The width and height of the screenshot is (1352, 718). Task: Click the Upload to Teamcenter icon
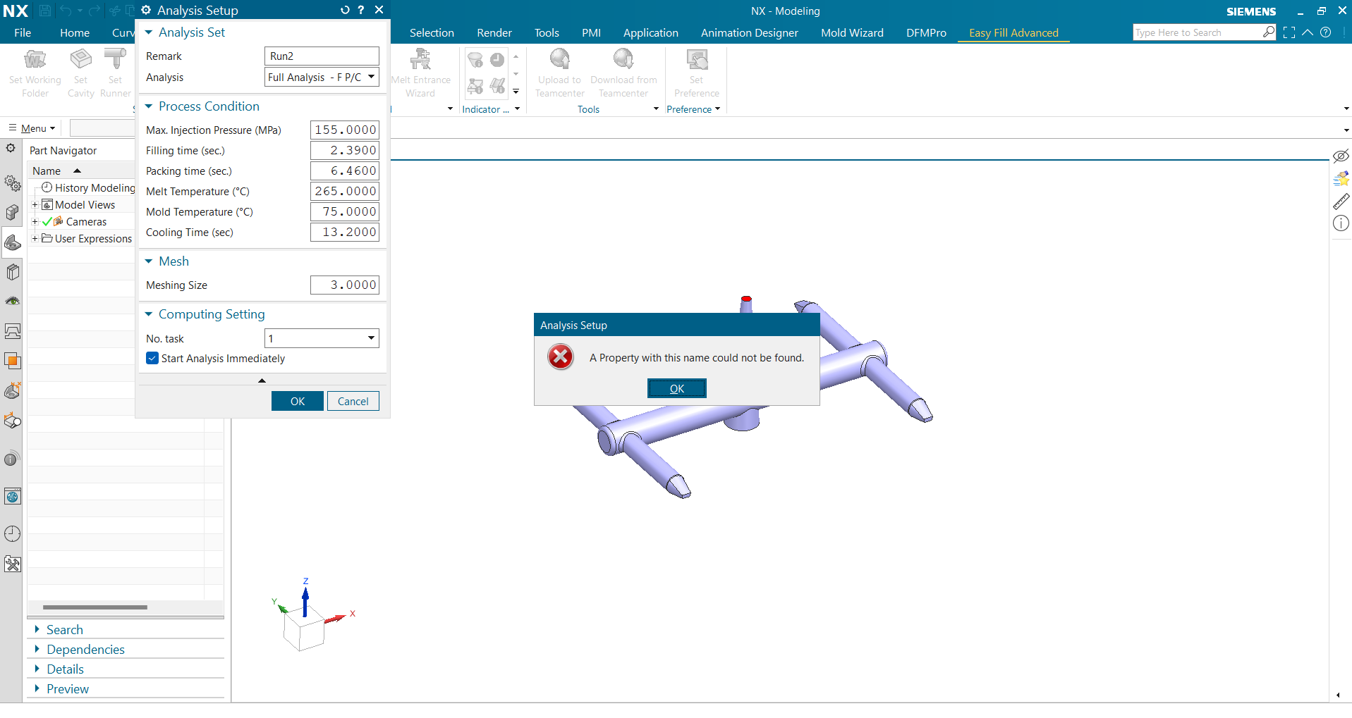coord(559,60)
